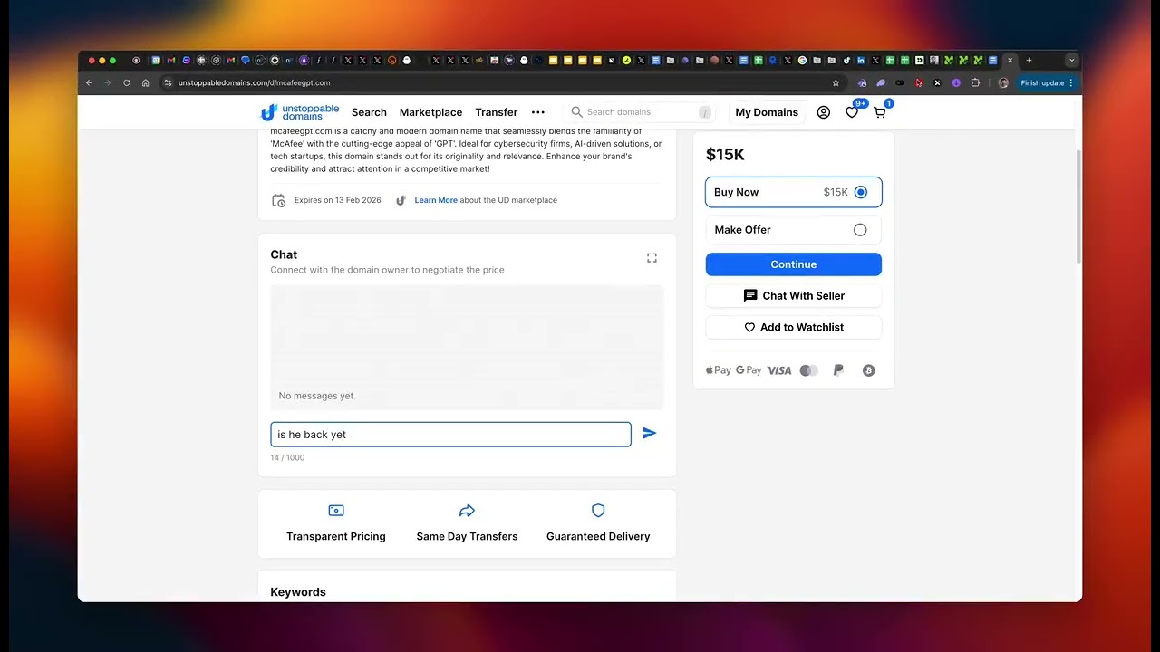Click the Chat section heading
This screenshot has width=1160, height=652.
pyautogui.click(x=284, y=254)
